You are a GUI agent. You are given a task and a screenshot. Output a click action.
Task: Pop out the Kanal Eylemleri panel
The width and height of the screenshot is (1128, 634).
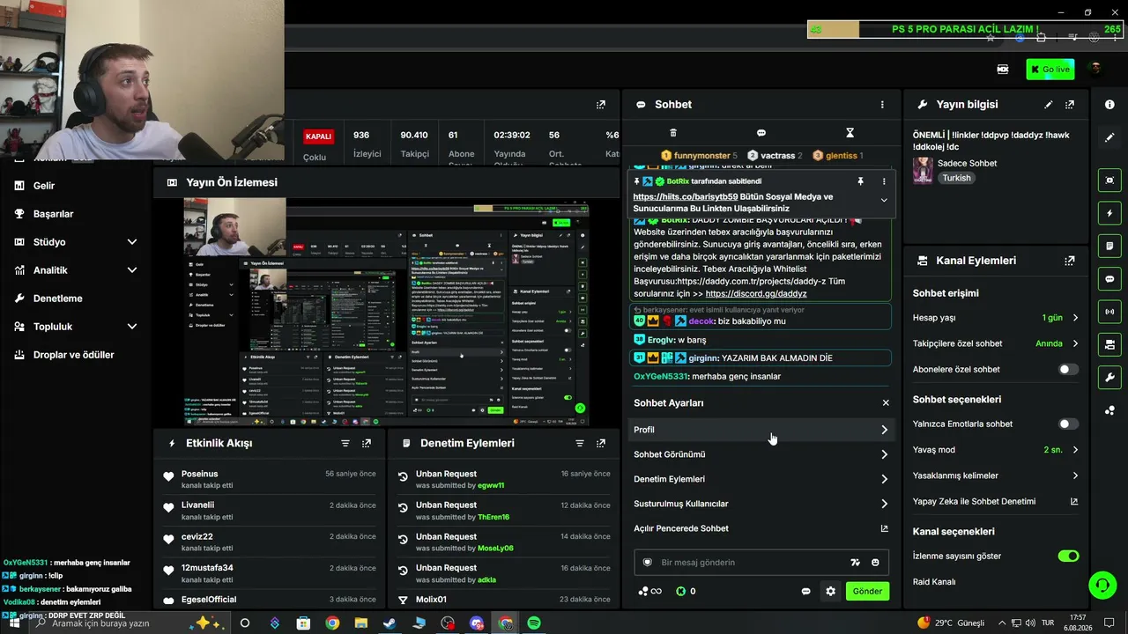click(x=1070, y=261)
